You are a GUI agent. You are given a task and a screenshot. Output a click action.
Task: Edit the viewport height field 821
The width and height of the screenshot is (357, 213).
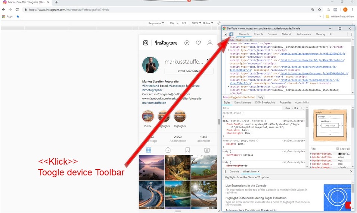184,23
